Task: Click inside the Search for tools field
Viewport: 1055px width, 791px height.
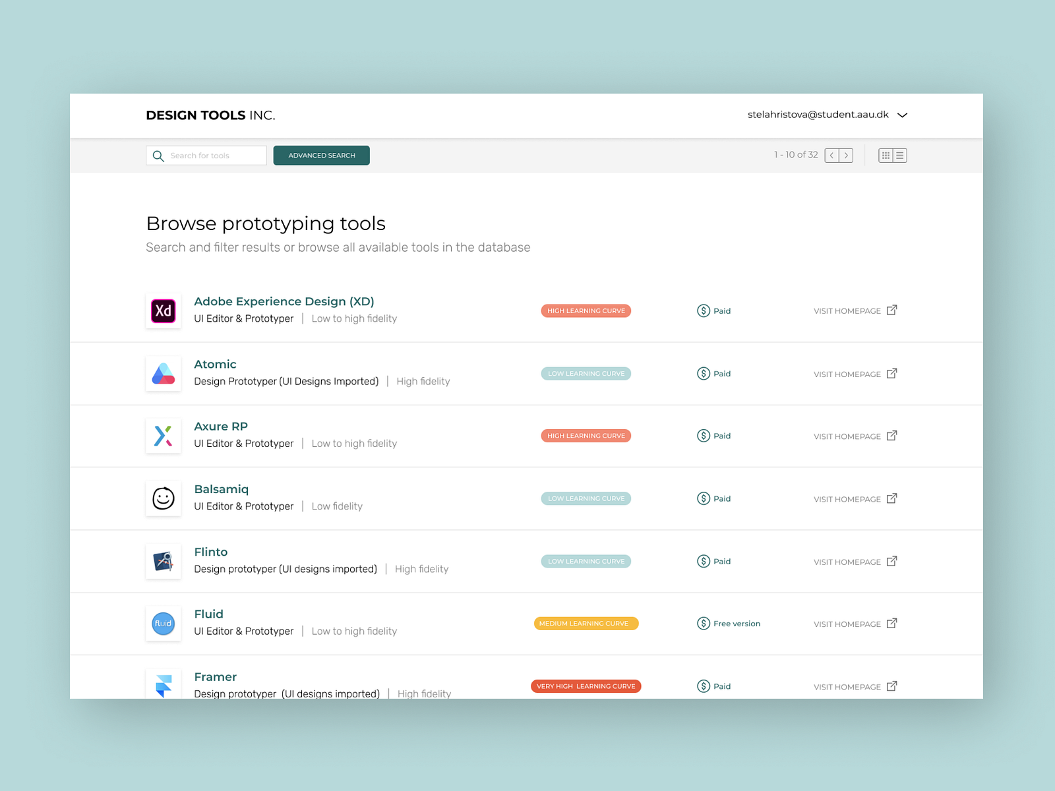Action: (211, 155)
